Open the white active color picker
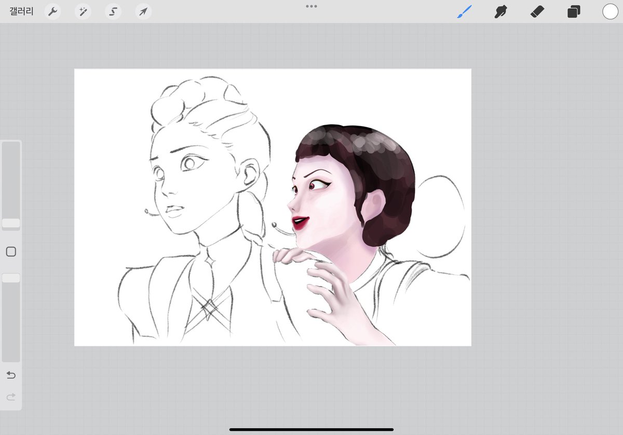 [610, 11]
